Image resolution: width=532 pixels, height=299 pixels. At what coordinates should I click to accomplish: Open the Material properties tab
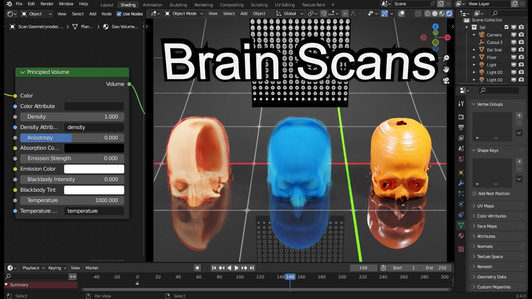coord(461,235)
